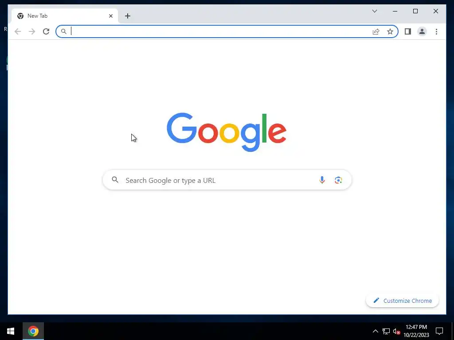Viewport: 454px width, 340px height.
Task: Toggle the side panel icon
Action: pos(408,31)
